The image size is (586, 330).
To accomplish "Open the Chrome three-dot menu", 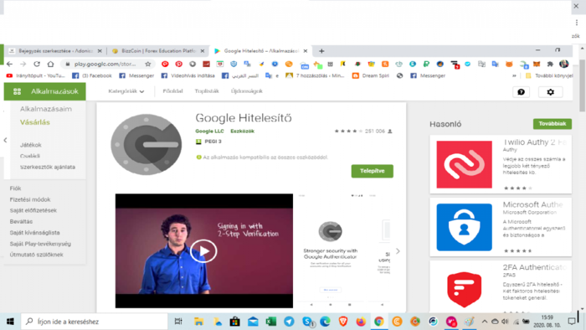I will [577, 23].
